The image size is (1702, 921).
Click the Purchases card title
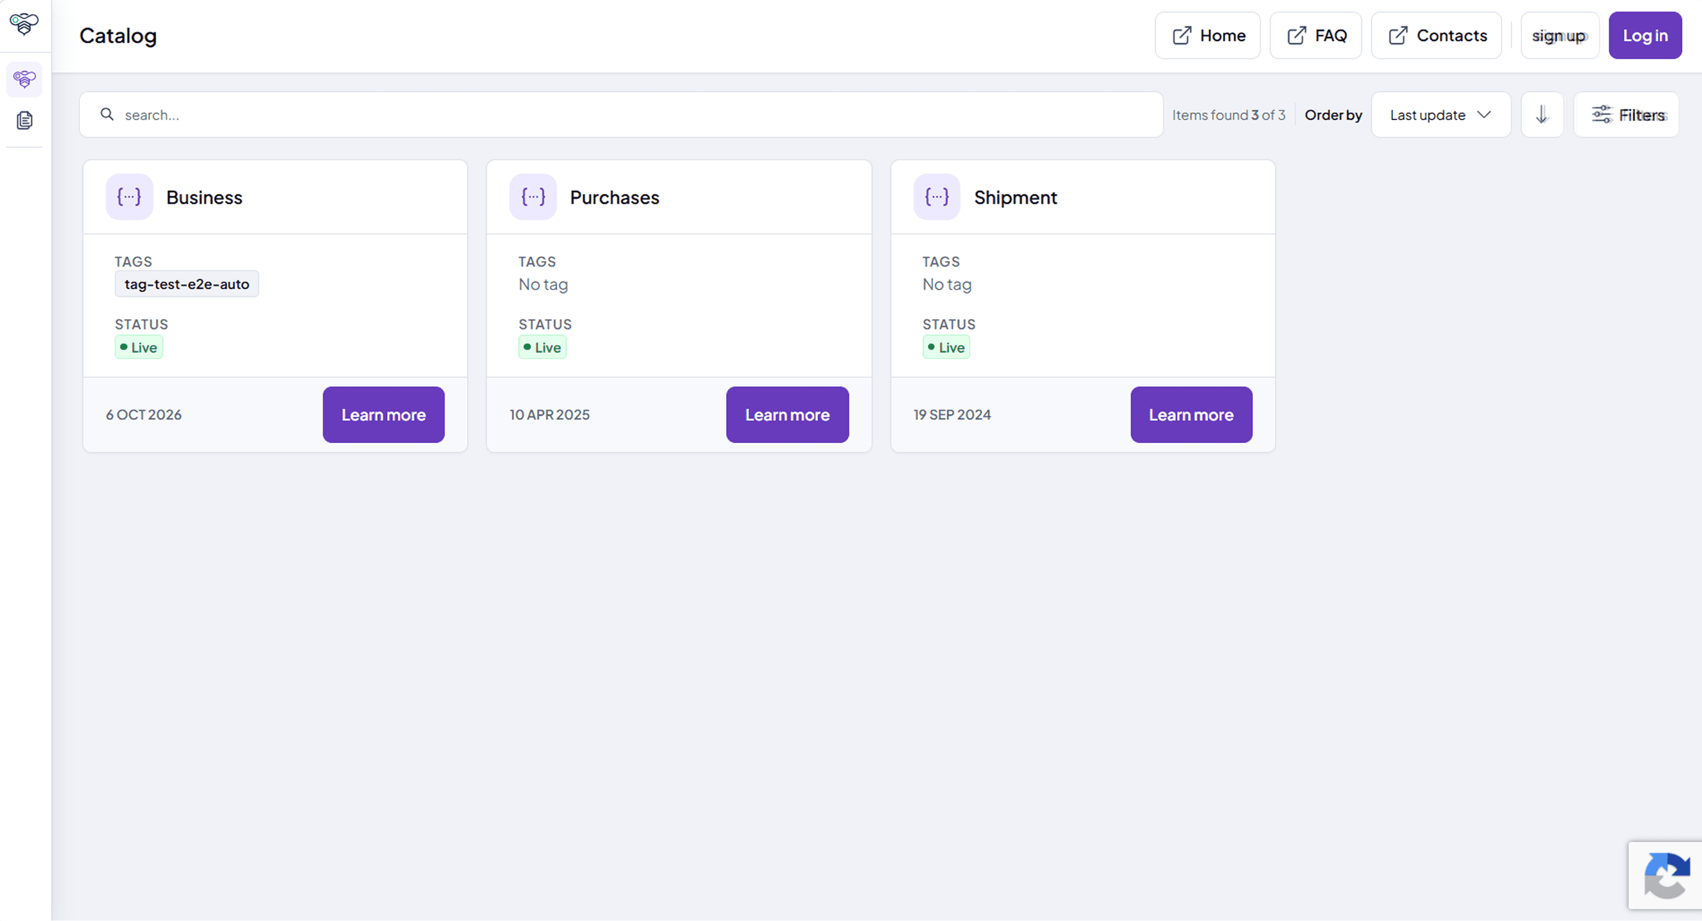614,197
